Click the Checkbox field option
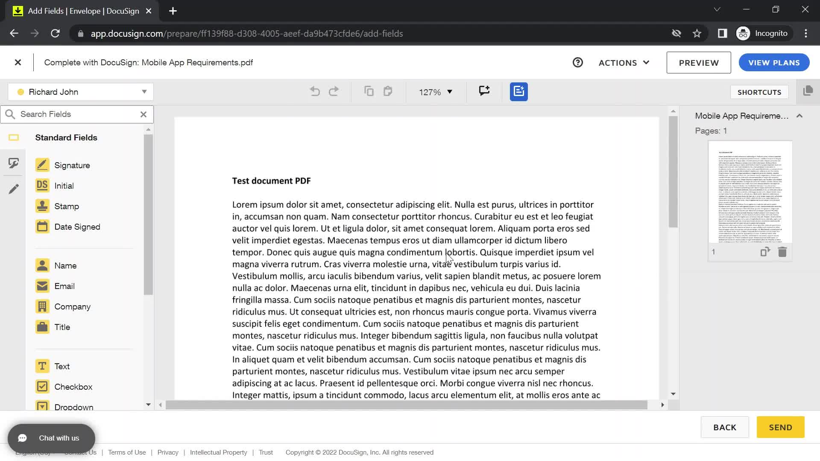The height and width of the screenshot is (461, 820). coord(74,387)
